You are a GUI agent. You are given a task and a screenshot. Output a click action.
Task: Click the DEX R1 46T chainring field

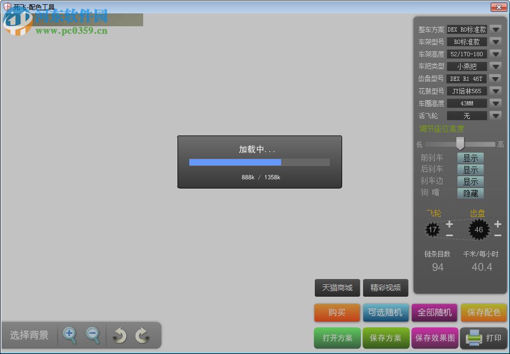[x=467, y=79]
